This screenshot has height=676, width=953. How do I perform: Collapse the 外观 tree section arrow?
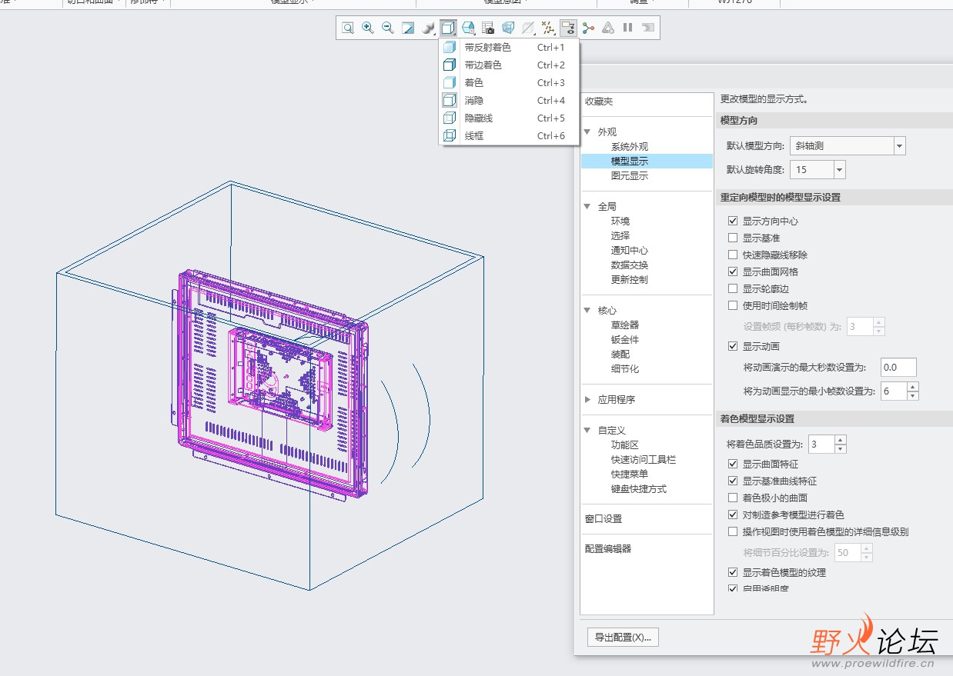pos(587,132)
